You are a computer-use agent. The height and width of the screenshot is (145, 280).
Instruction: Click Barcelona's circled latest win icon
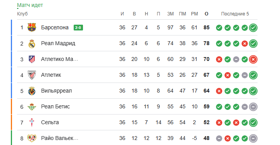click(x=253, y=28)
